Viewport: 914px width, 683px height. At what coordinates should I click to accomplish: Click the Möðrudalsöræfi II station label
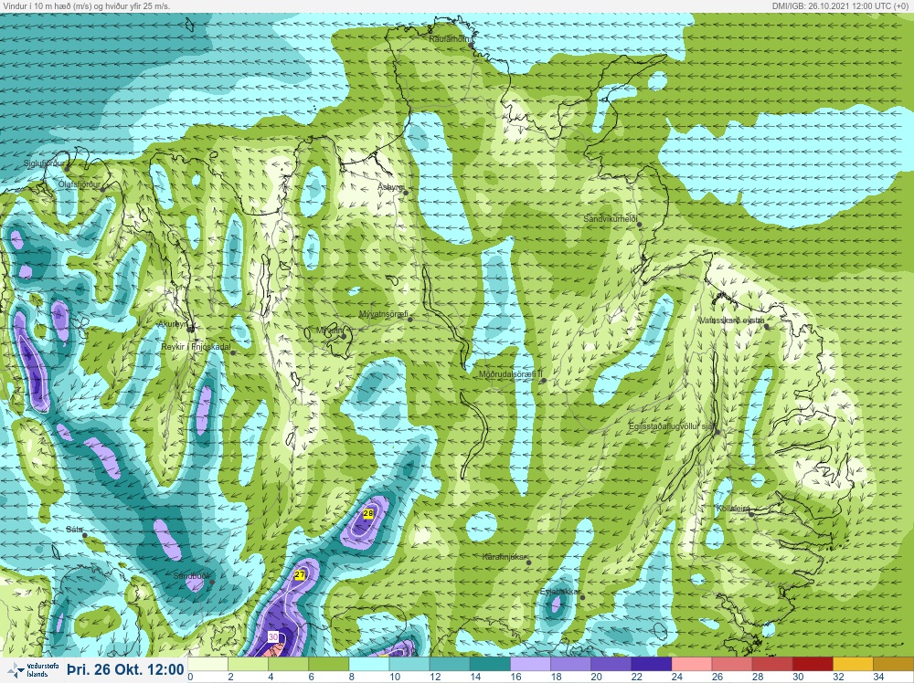click(511, 374)
